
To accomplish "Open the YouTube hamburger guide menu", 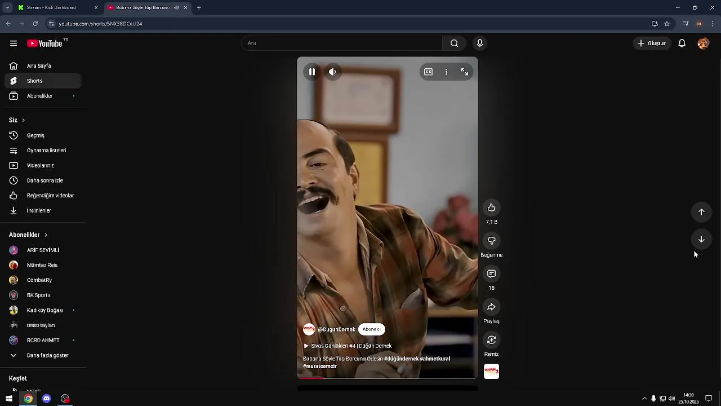I will 14,43.
